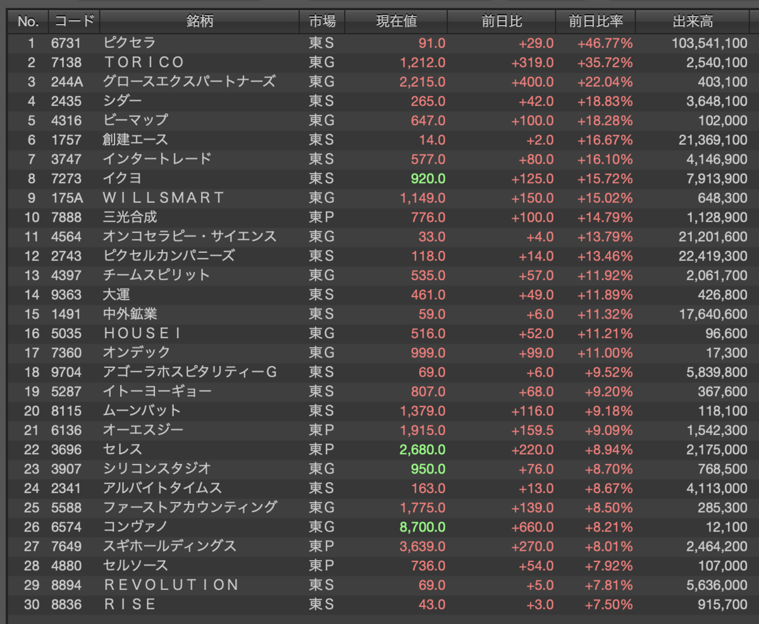Viewport: 759px width, 624px height.
Task: Sort by the 出来高 column header
Action: (693, 21)
